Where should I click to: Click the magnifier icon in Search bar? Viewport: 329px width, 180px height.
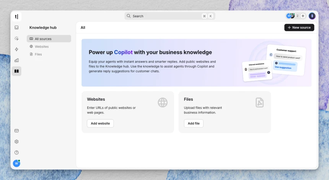pos(129,16)
